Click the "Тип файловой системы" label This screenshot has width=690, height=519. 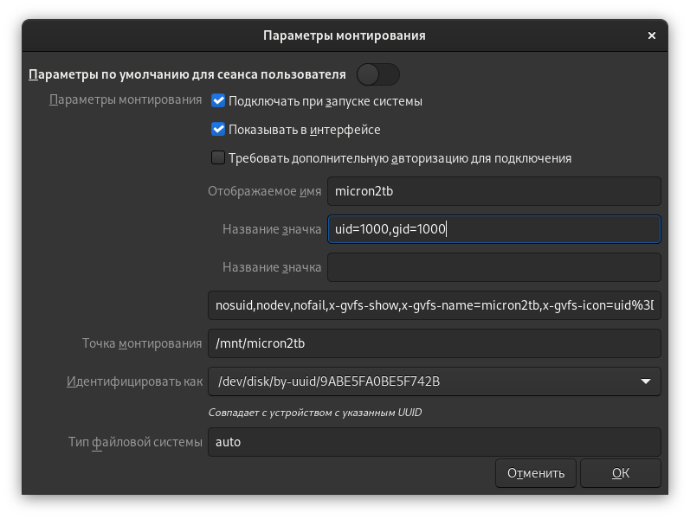coord(135,442)
